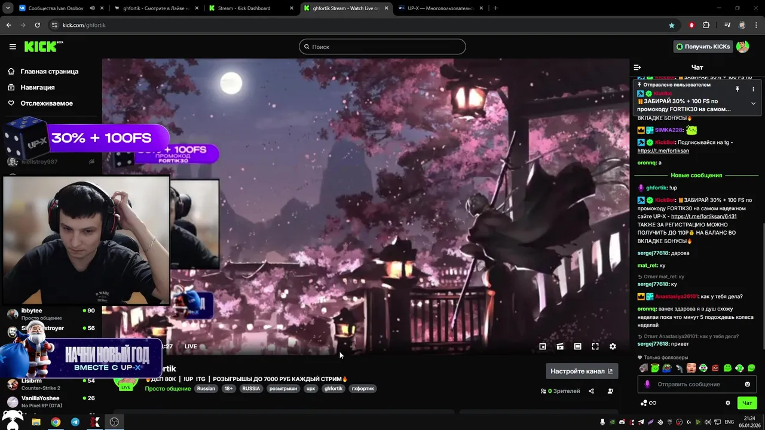The image size is (765, 430).
Task: Open Google Chrome from the taskbar
Action: tap(56, 422)
